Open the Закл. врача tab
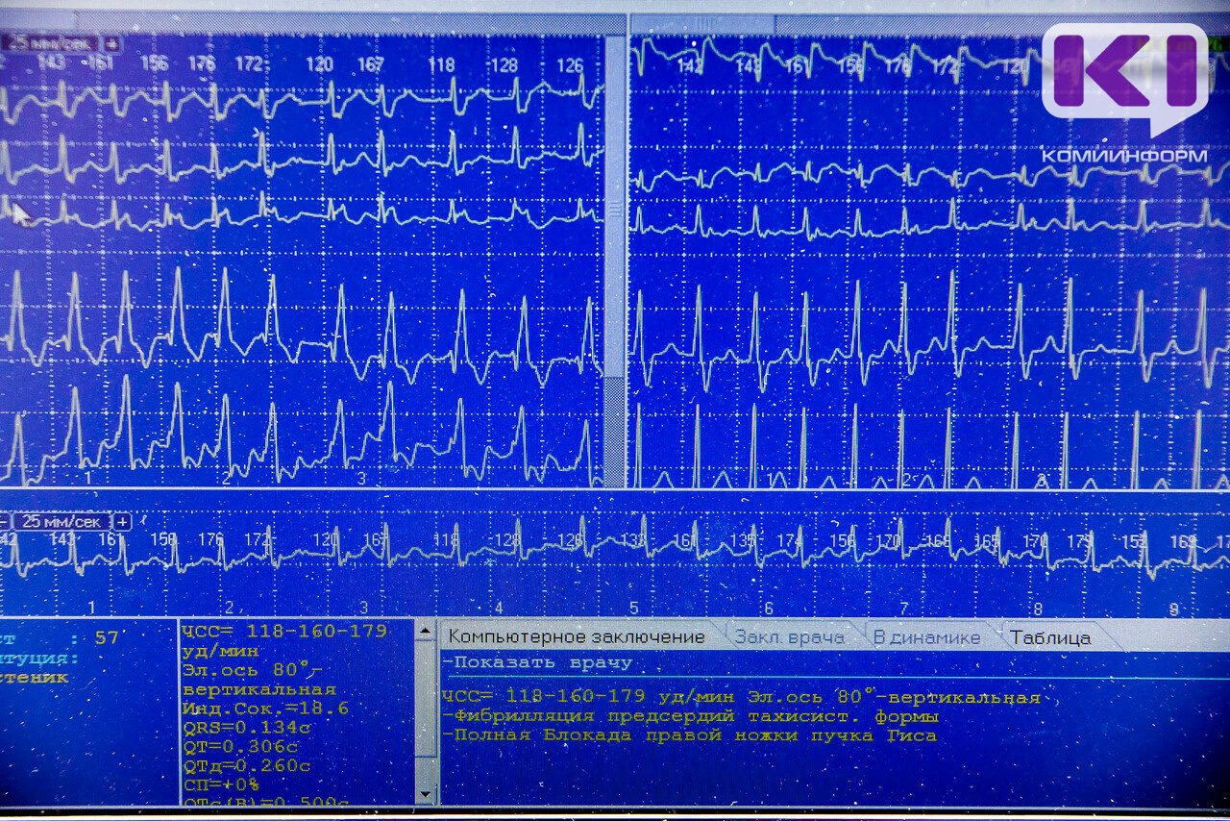Image resolution: width=1230 pixels, height=821 pixels. tap(789, 637)
